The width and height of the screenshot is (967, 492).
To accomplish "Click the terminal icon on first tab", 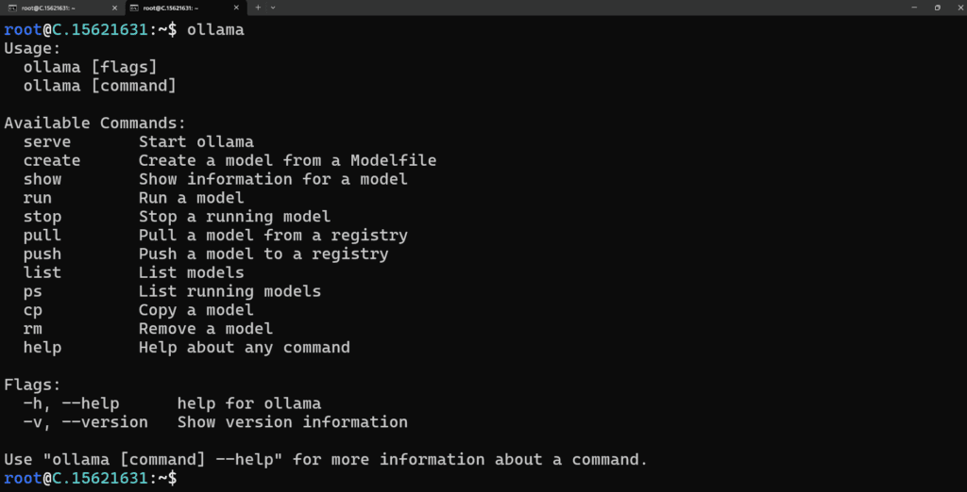I will coord(11,8).
